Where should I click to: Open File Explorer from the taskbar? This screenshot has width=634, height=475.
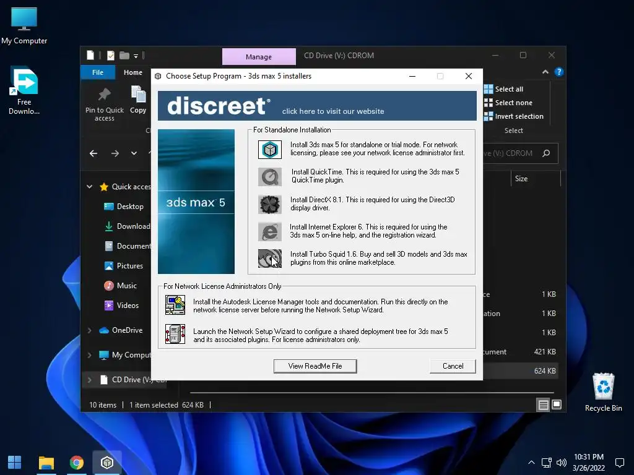(x=46, y=463)
